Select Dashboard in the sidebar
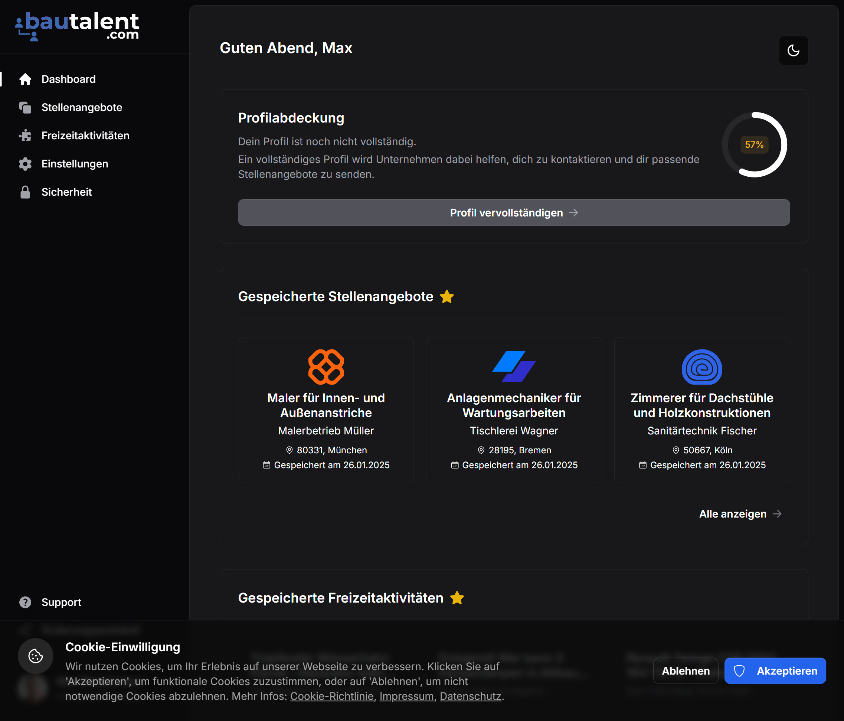The height and width of the screenshot is (721, 844). click(68, 79)
